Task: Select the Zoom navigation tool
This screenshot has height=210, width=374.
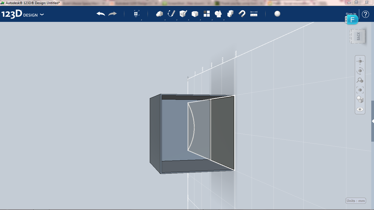Action: click(360, 80)
